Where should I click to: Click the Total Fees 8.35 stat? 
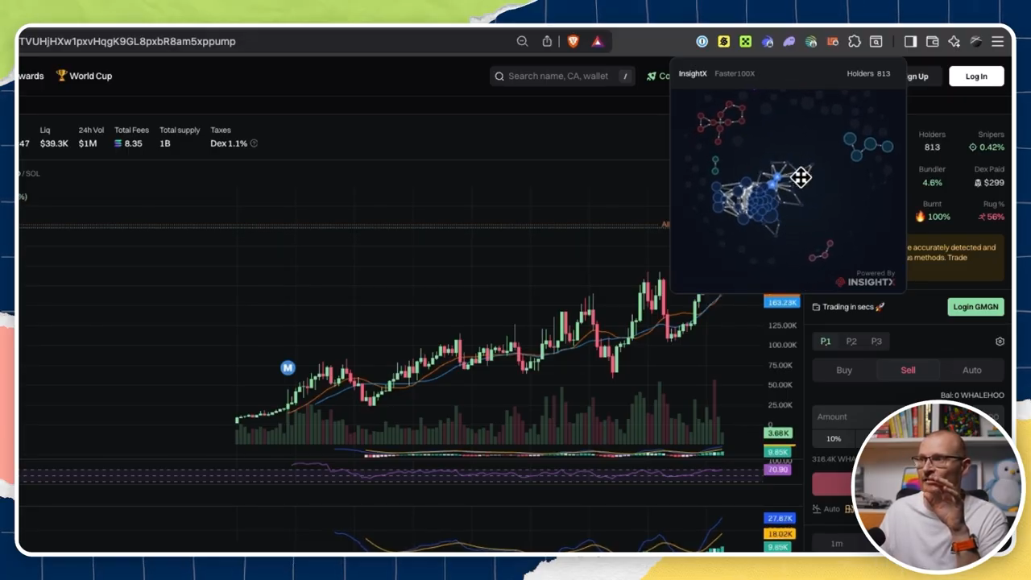131,137
